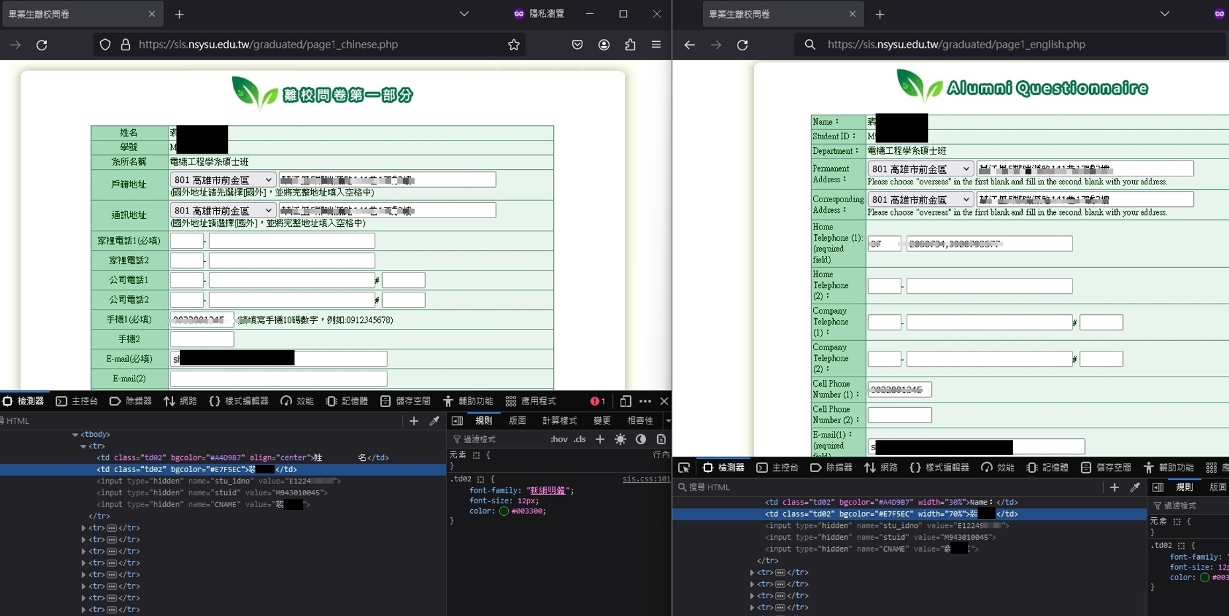Screen dimensions: 1229x616
Task: Switch to 網路 tab in left devtools
Action: tap(180, 401)
